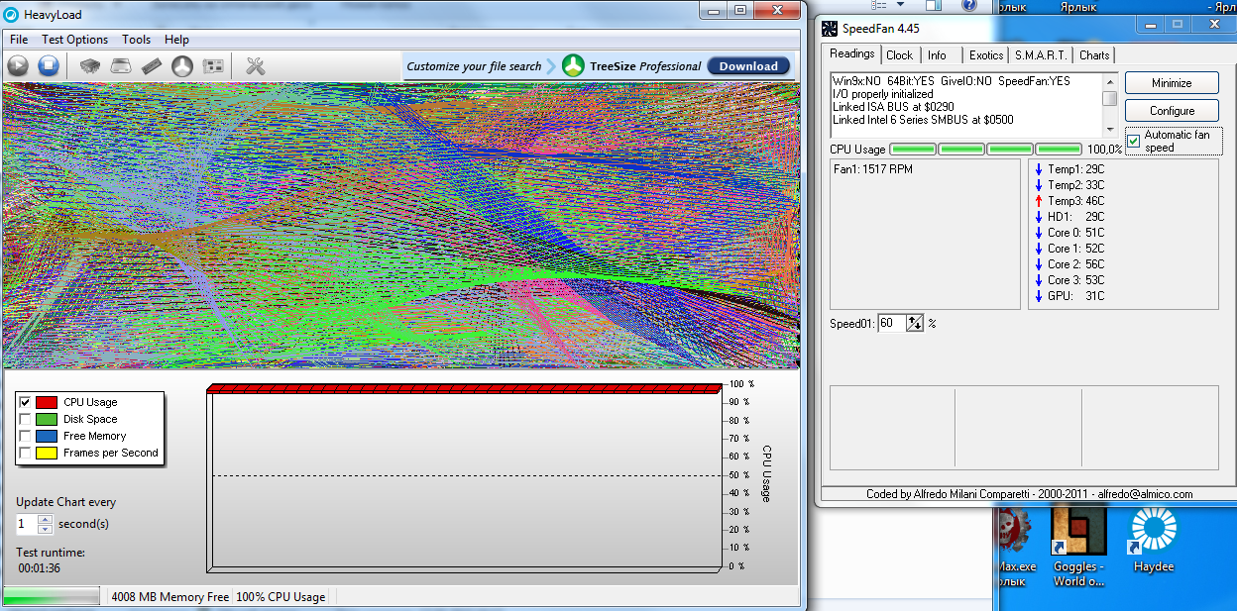Image resolution: width=1237 pixels, height=611 pixels.
Task: Open options via the wrench and screwdriver icon
Action: click(x=255, y=66)
